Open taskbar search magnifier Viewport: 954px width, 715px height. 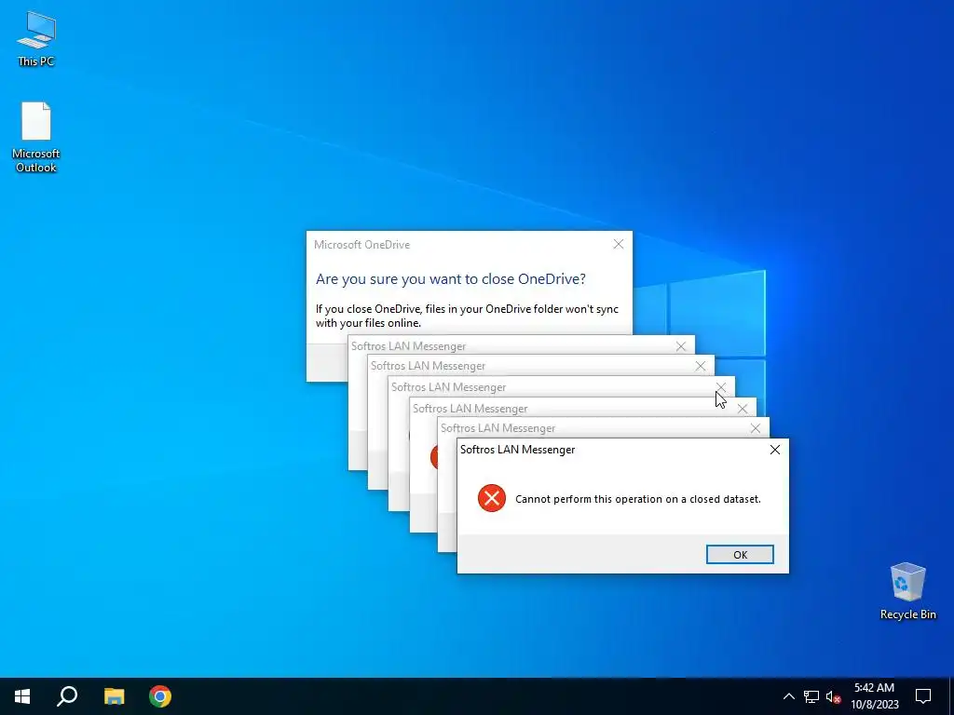tap(67, 696)
